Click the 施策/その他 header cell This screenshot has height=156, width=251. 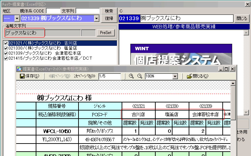[100, 123]
